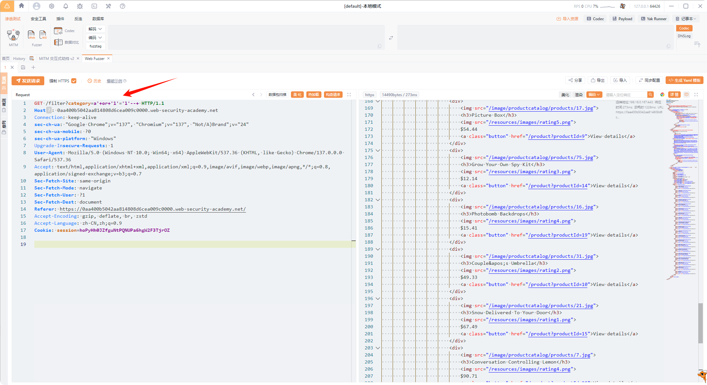Open the 解码 decode dropdown
The width and height of the screenshot is (707, 385).
[95, 29]
